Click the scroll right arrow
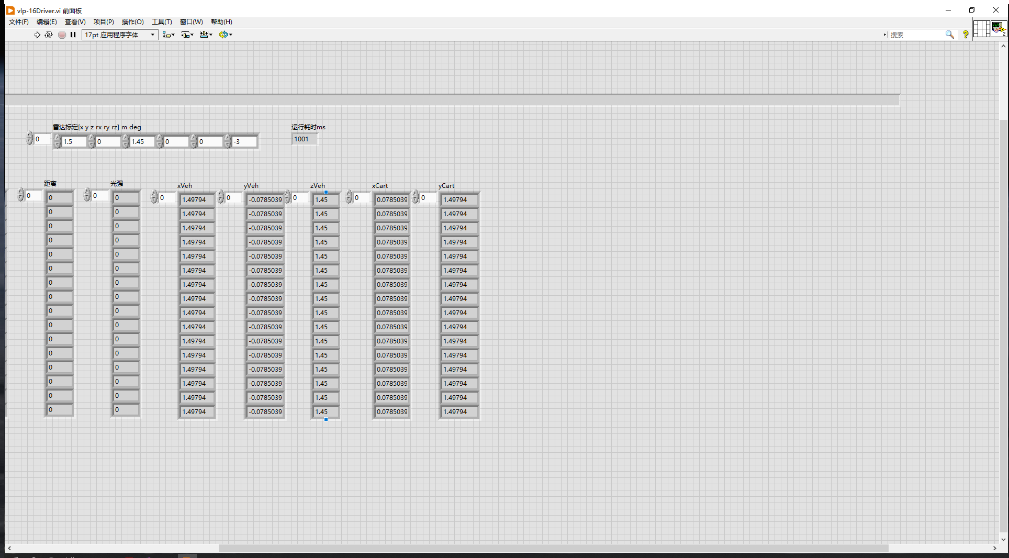 click(994, 548)
